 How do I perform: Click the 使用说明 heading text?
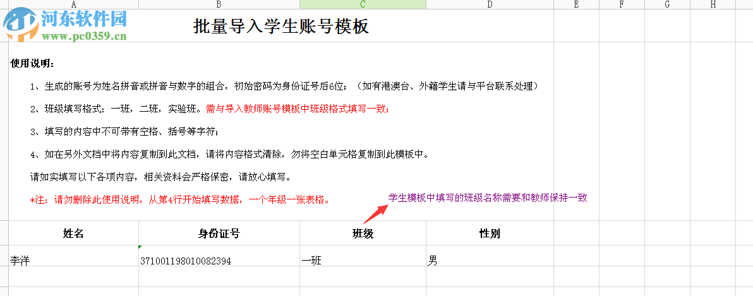33,64
